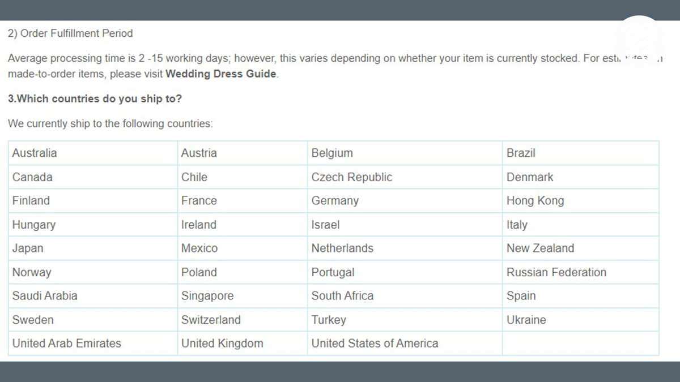
Task: Select the Czech Republic entry
Action: (x=351, y=177)
